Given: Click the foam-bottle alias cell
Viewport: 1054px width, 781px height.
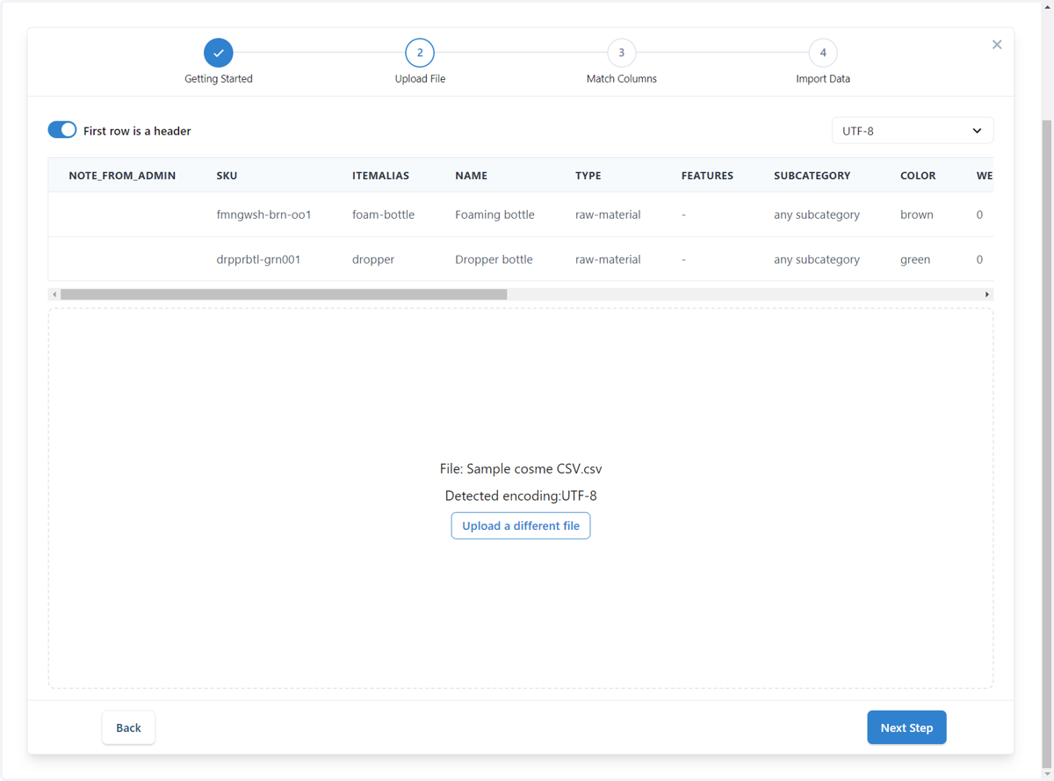Looking at the screenshot, I should (383, 214).
